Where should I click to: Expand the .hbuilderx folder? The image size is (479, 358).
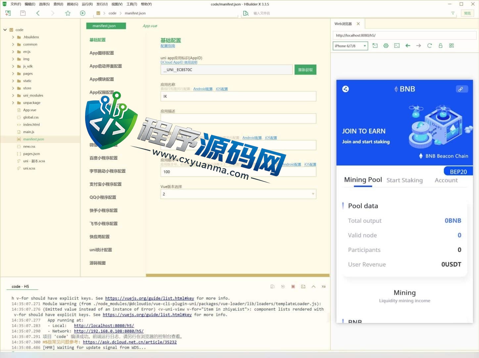tap(13, 37)
